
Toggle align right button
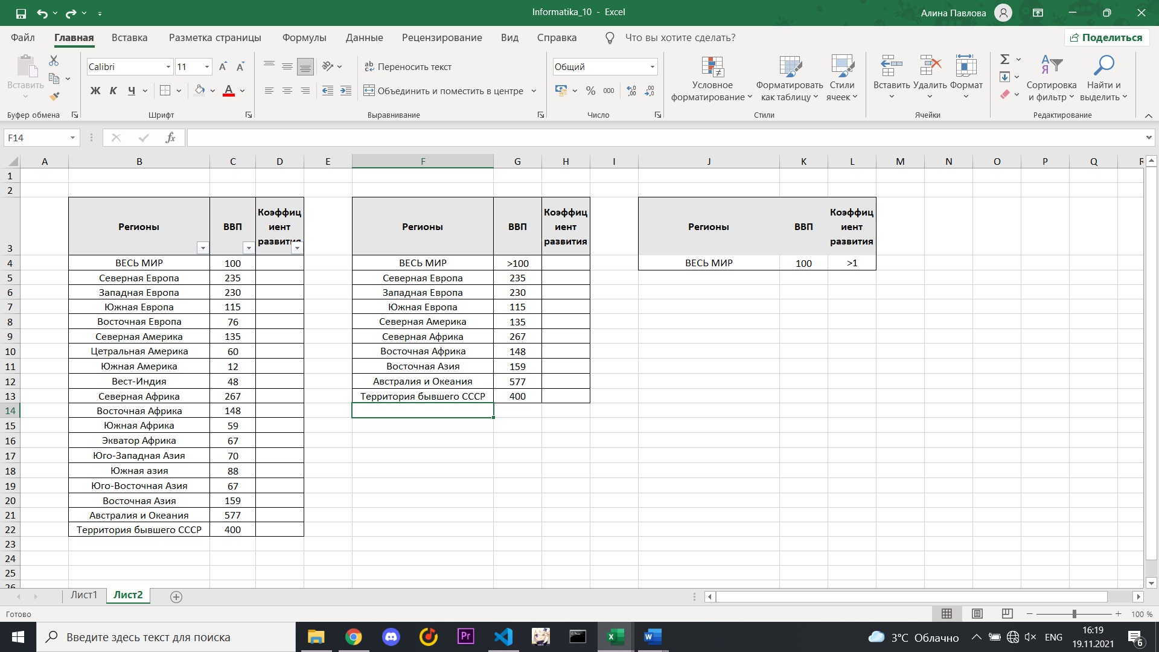coord(305,91)
